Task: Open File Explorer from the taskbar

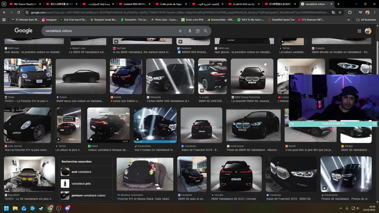Action: click(15, 208)
